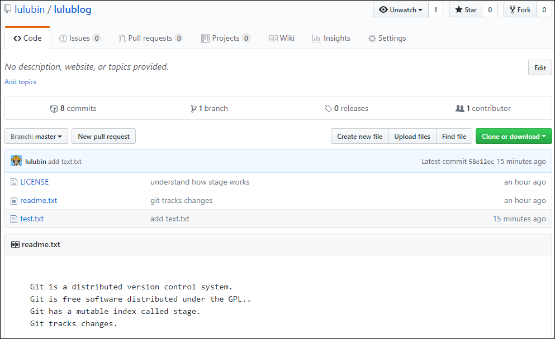Viewport: 555px width, 339px height.
Task: Click the lulubin avatar in the commit row
Action: pyautogui.click(x=16, y=161)
